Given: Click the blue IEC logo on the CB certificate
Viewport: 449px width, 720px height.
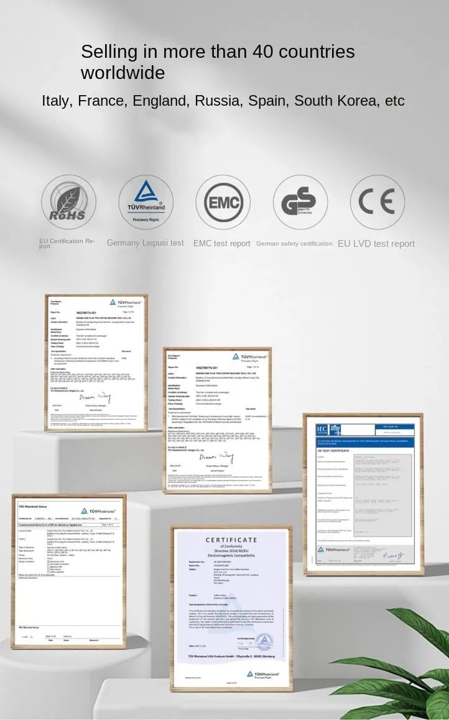Looking at the screenshot, I should coord(322,430).
